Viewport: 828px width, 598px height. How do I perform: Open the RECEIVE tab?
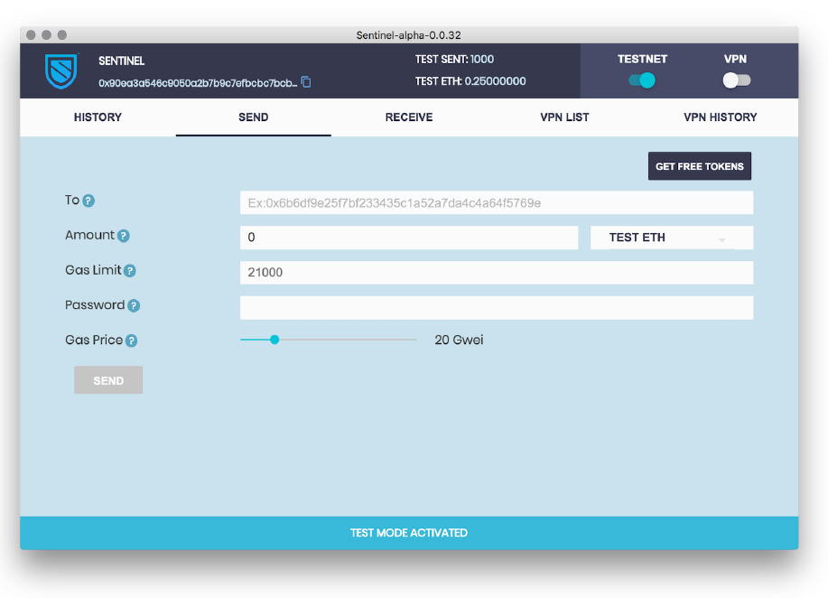(409, 117)
